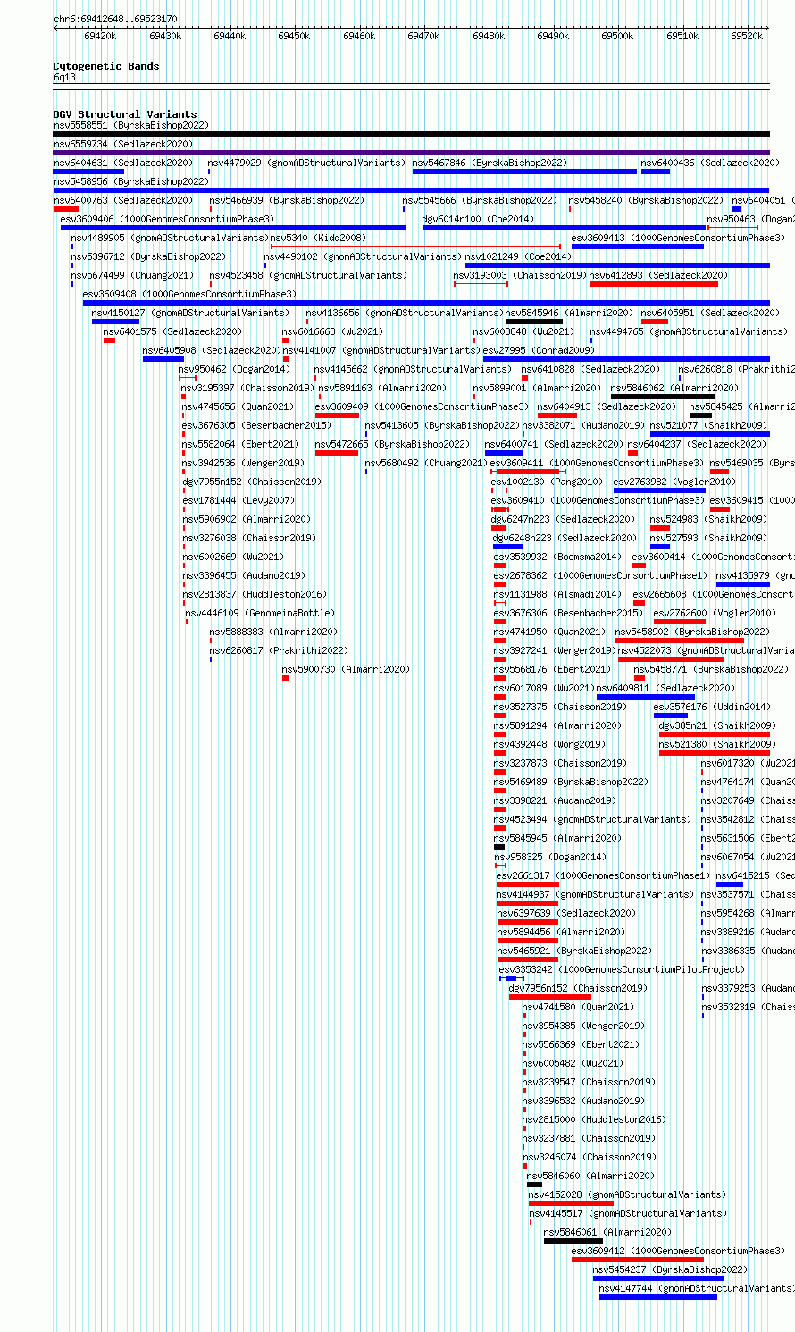The image size is (795, 1332).
Task: Click the blue bar under esv2763982
Action: pyautogui.click(x=659, y=490)
